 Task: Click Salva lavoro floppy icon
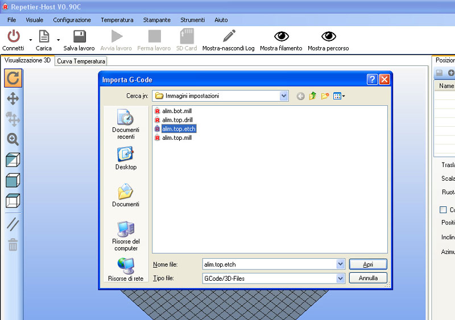coord(79,36)
